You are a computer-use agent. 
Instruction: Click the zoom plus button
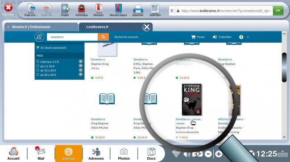click(219, 154)
